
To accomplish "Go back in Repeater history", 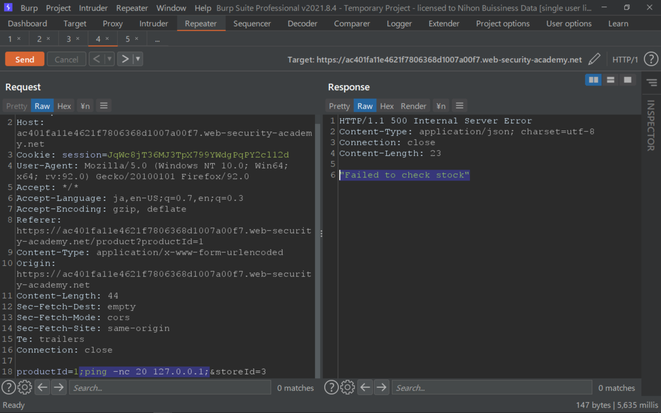I will click(96, 59).
